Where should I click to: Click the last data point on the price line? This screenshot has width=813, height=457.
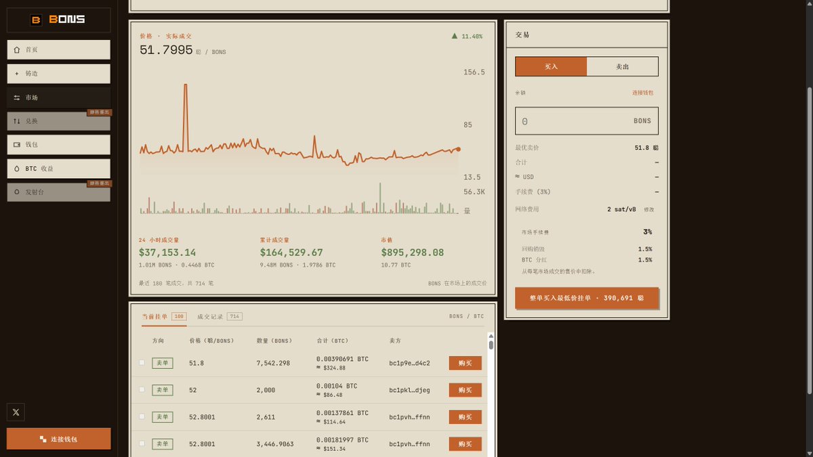pyautogui.click(x=458, y=149)
